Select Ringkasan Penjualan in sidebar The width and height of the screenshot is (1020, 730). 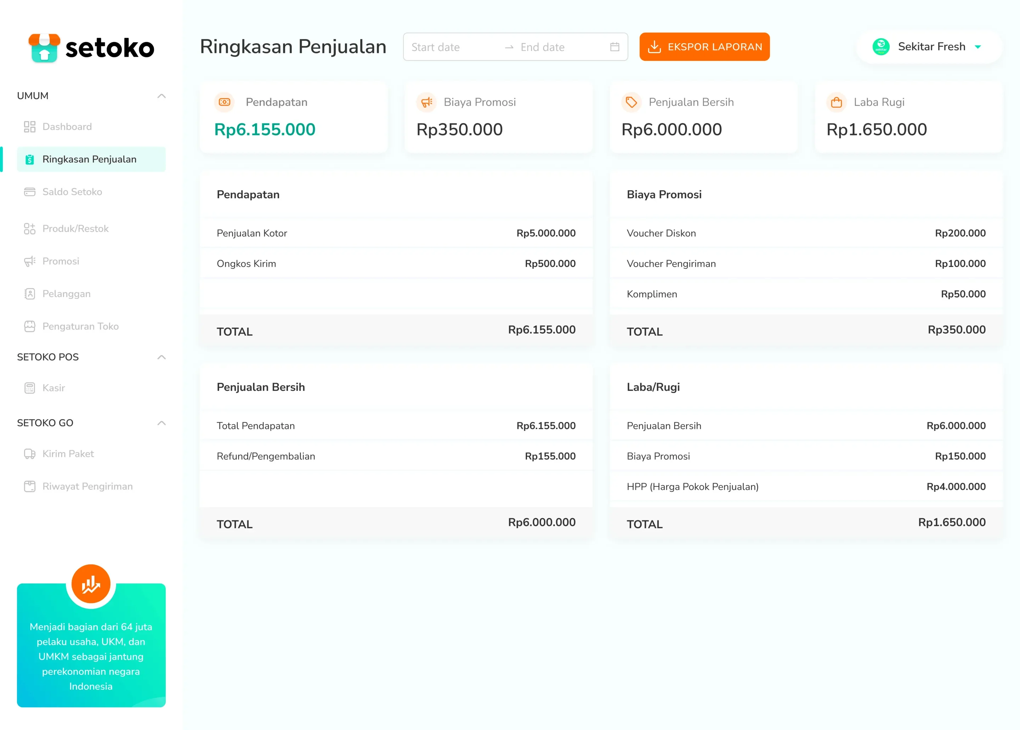click(91, 159)
